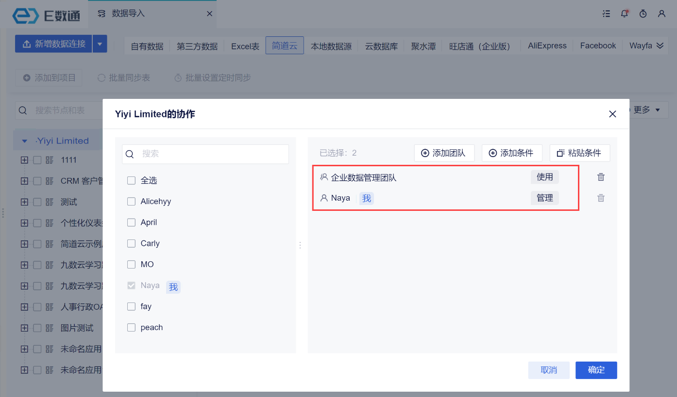
Task: Open the notification bell
Action: (625, 14)
